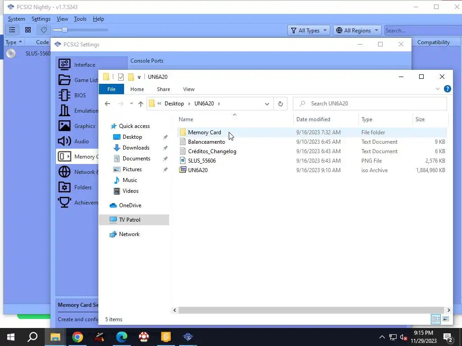Open the View menu in PCSX2
The width and height of the screenshot is (462, 346).
pos(62,19)
